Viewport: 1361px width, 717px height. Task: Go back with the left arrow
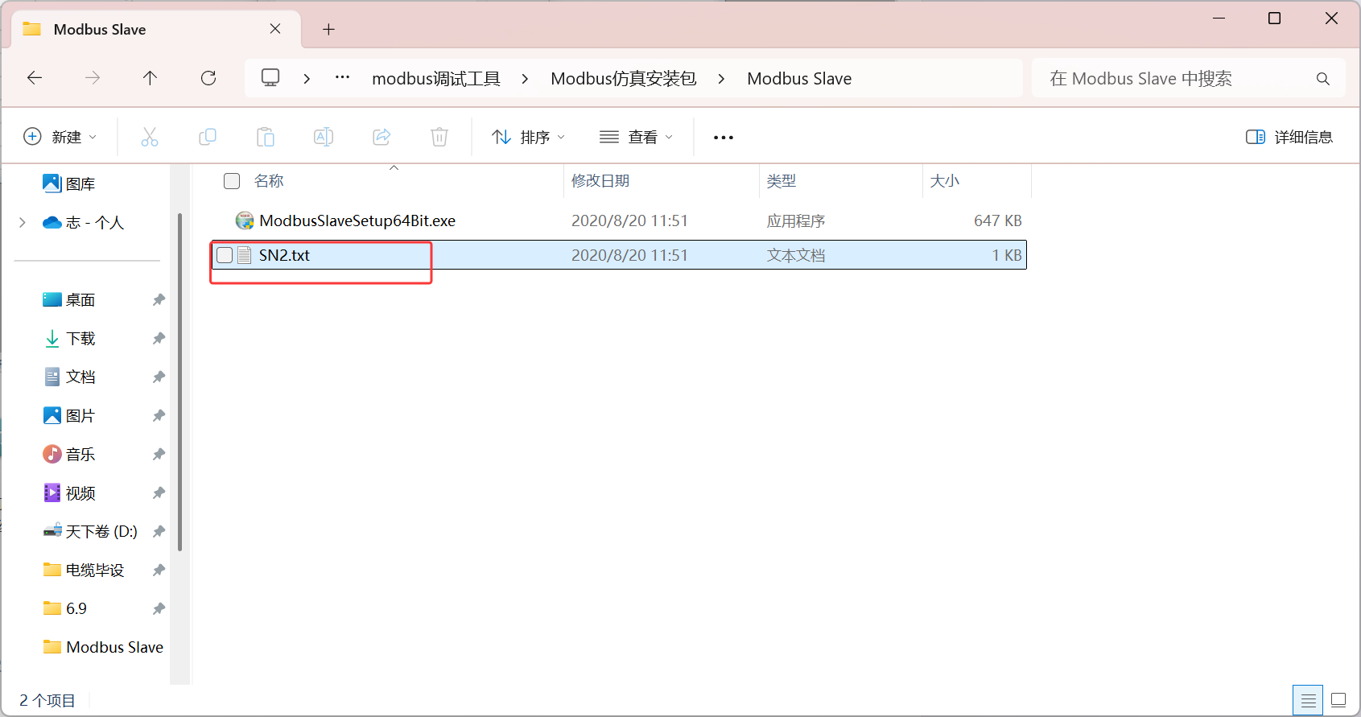pos(35,78)
